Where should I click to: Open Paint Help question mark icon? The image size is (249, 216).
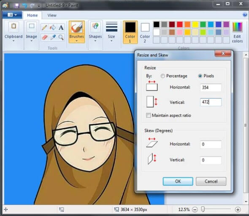245,15
